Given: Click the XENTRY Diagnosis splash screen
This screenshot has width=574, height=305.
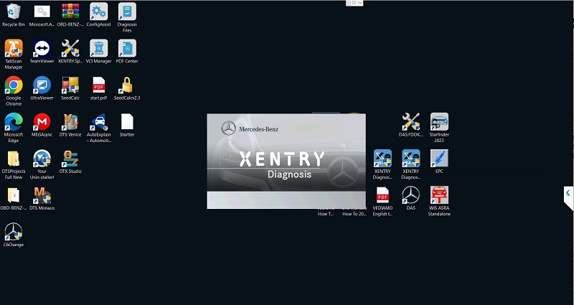Looking at the screenshot, I should 286,161.
